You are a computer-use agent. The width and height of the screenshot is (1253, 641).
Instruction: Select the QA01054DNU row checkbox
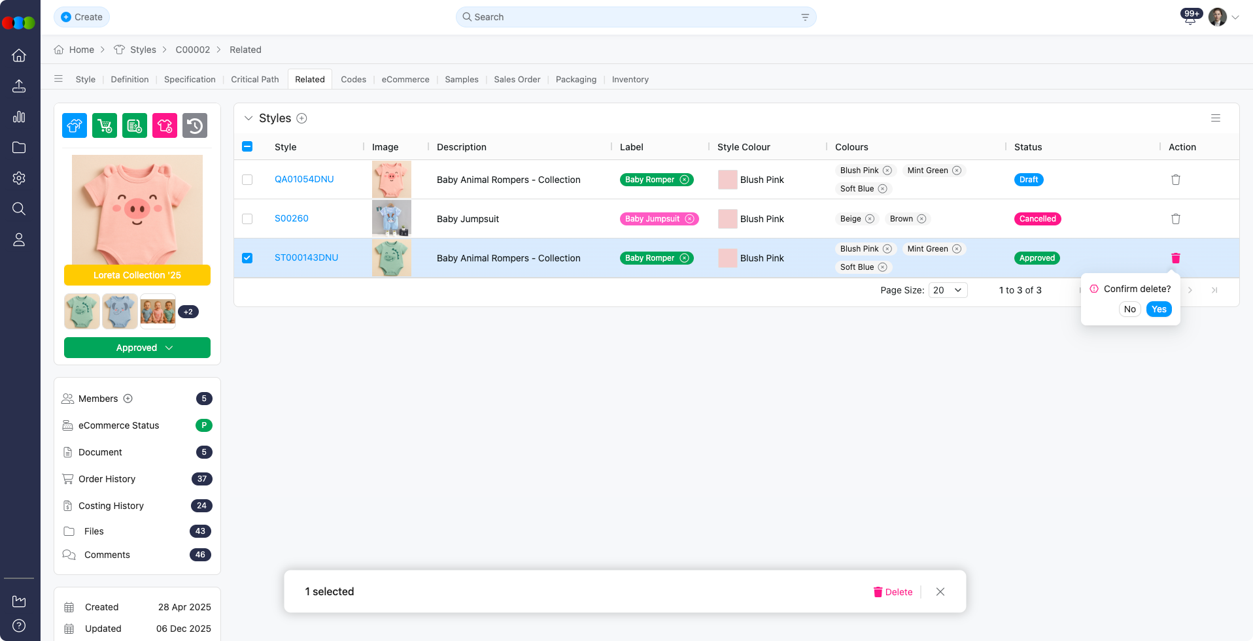click(x=247, y=180)
